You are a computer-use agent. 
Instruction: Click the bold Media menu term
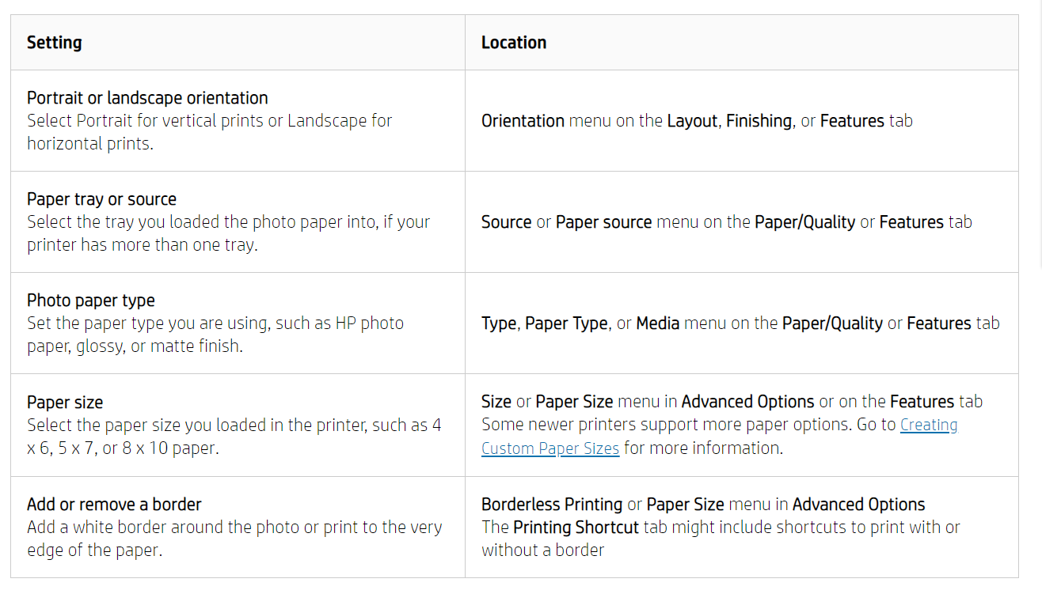[x=657, y=323]
